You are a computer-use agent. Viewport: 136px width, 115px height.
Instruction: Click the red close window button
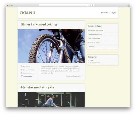click(8, 5)
